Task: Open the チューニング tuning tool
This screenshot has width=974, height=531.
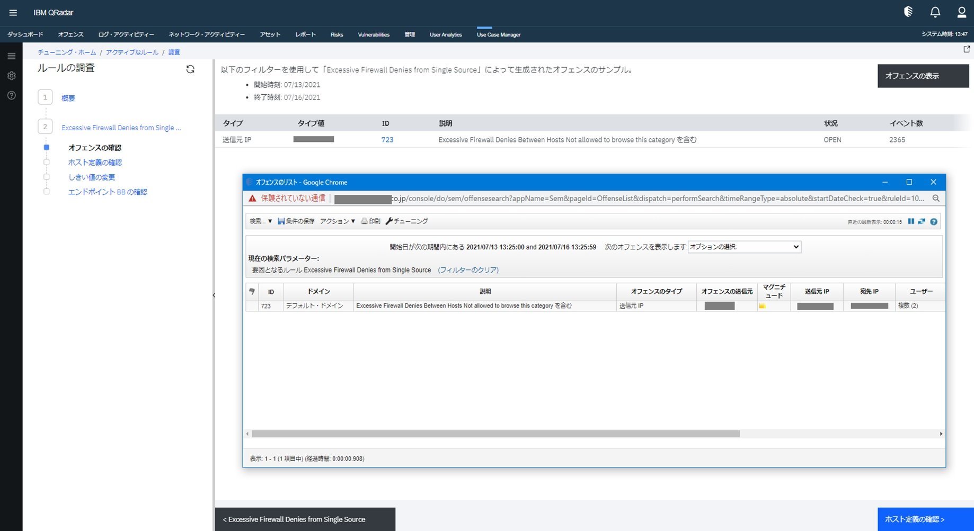Action: pos(406,221)
